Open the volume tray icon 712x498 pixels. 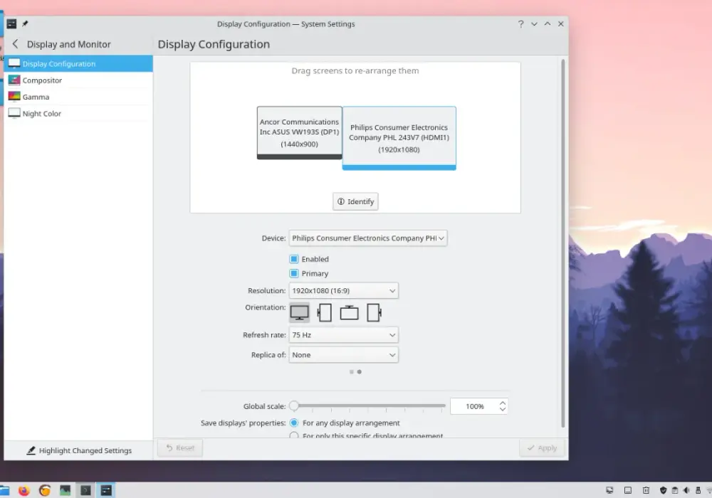(x=686, y=490)
